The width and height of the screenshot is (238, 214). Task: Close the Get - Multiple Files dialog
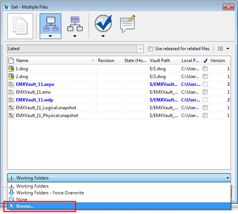pos(228,7)
